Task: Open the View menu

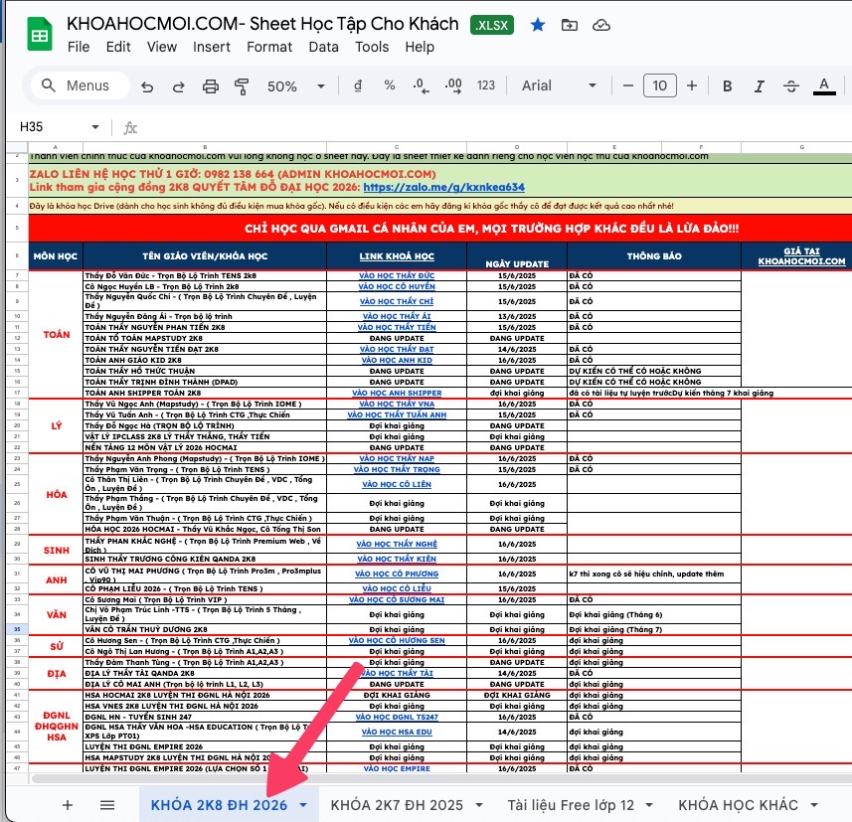Action: click(x=161, y=48)
